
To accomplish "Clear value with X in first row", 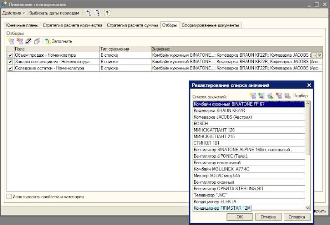I will tap(319, 55).
